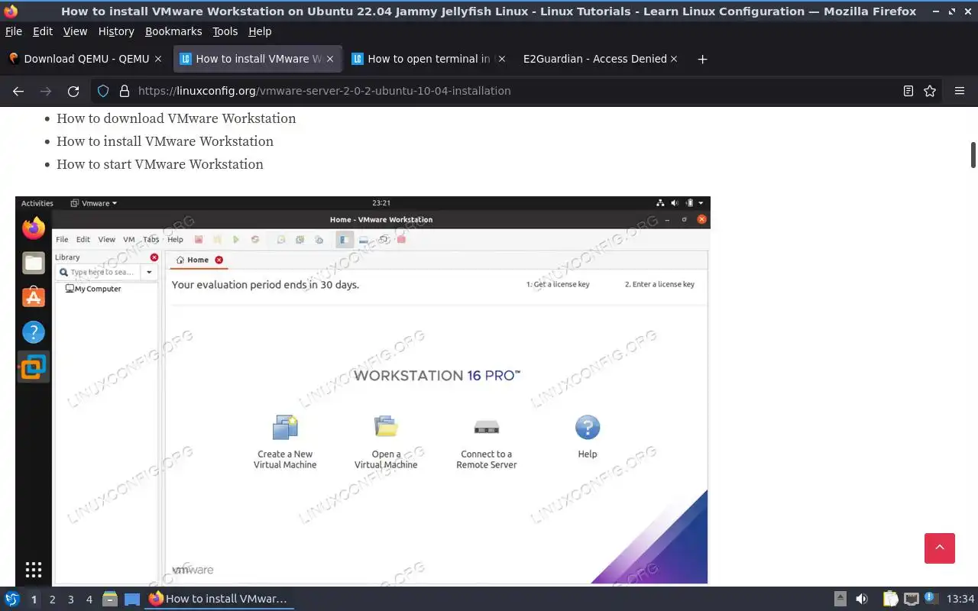The height and width of the screenshot is (611, 978).
Task: Open the Tools menu
Action: click(225, 31)
